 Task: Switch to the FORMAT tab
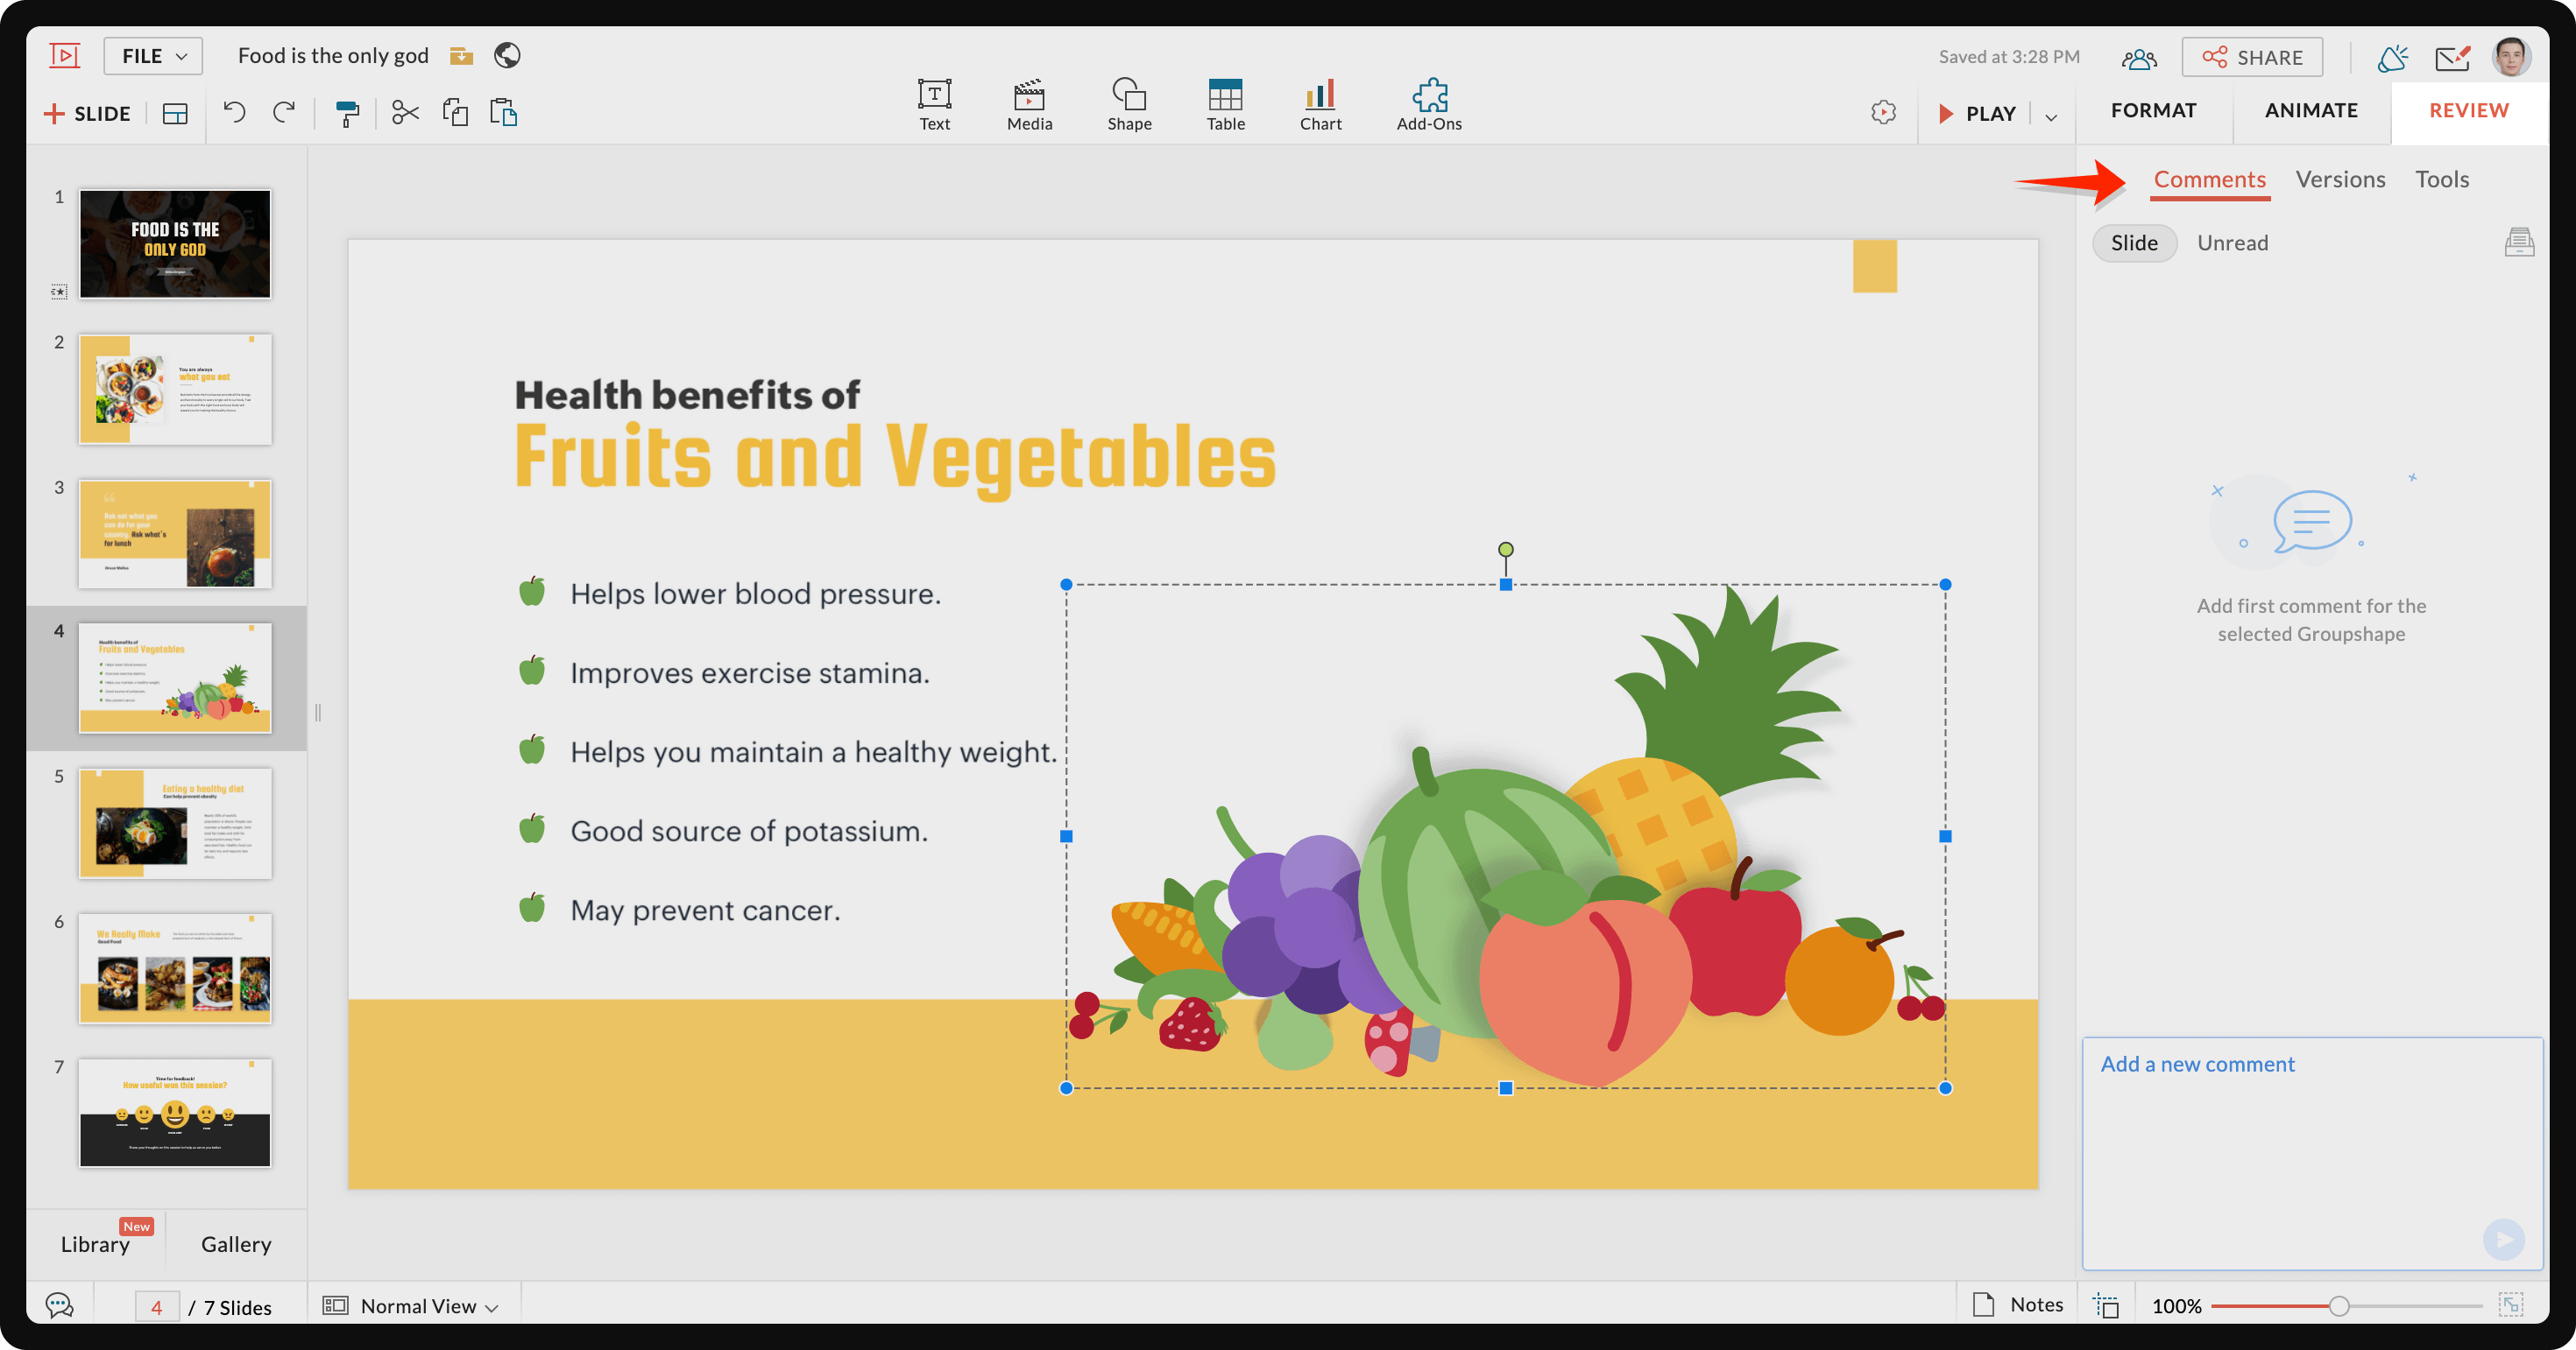[x=2155, y=109]
